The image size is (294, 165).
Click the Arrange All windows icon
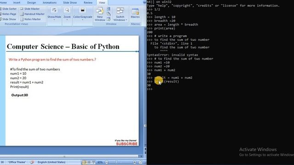(108, 9)
